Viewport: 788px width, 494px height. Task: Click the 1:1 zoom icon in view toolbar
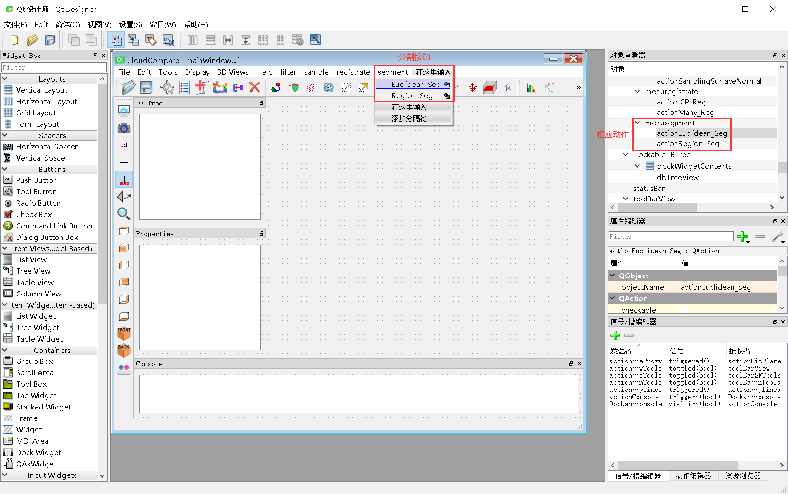coord(124,145)
